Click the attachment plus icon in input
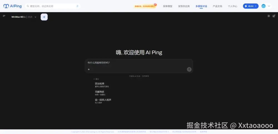 pos(89,69)
